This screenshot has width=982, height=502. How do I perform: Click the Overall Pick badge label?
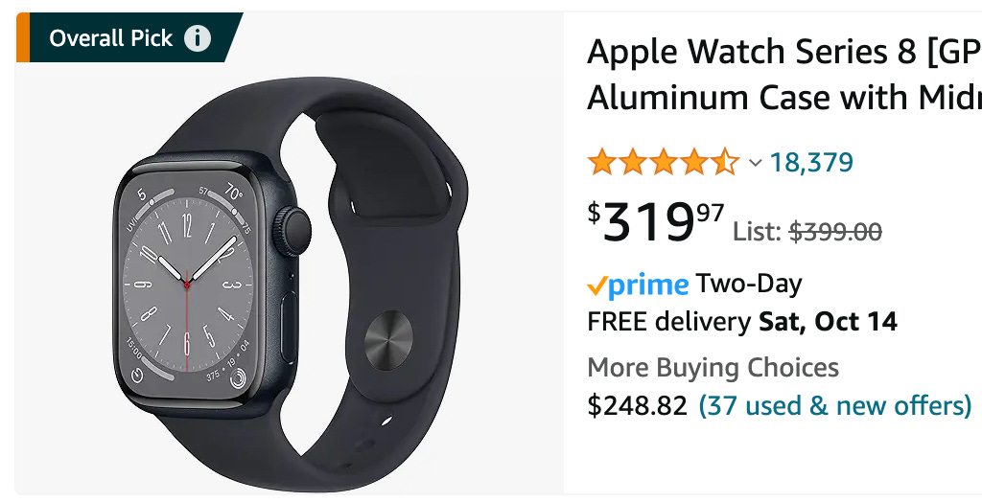pyautogui.click(x=111, y=38)
